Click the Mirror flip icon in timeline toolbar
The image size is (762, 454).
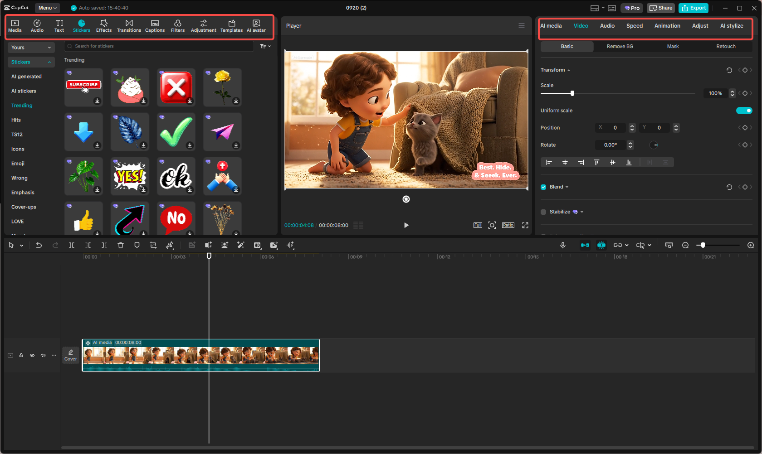(x=170, y=245)
